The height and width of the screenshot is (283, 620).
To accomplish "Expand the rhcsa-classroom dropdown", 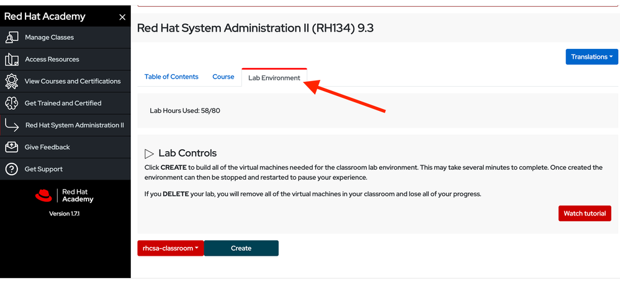I will pyautogui.click(x=171, y=248).
